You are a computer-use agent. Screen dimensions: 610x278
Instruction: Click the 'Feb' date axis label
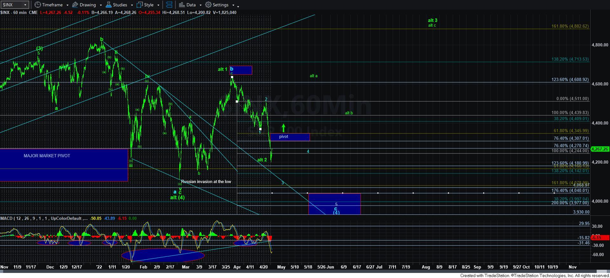coord(144,267)
